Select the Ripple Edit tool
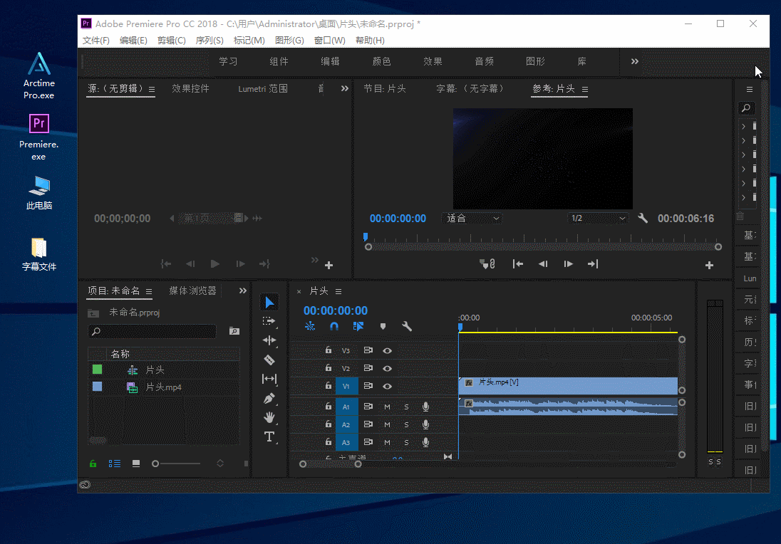The width and height of the screenshot is (781, 544). click(269, 340)
